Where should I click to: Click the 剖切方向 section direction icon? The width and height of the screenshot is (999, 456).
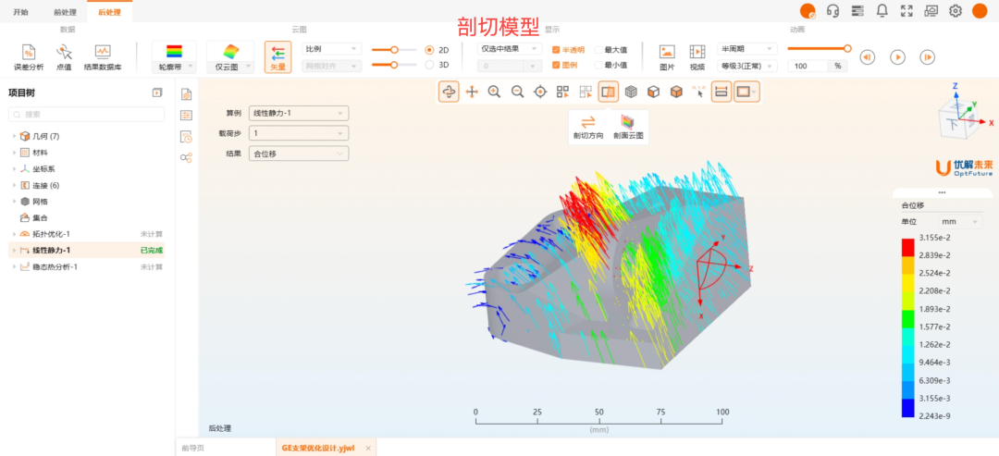pyautogui.click(x=587, y=123)
